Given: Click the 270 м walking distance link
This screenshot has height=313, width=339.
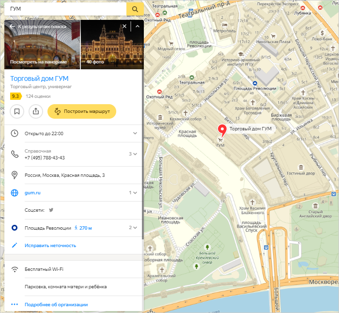Looking at the screenshot, I should [83, 228].
